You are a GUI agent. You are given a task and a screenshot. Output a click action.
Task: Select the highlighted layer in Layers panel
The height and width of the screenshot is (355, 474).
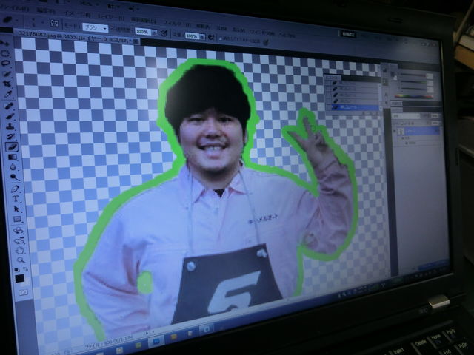pos(418,132)
